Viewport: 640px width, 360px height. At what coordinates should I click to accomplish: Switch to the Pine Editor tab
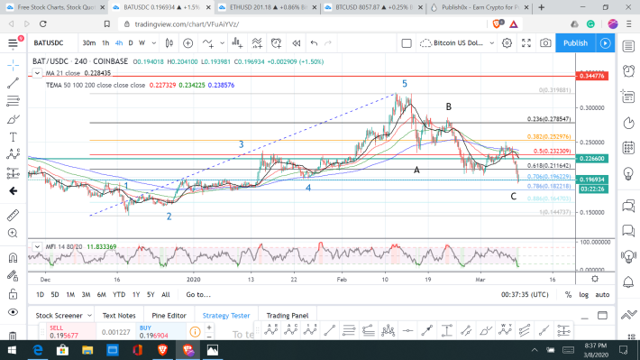pos(169,316)
